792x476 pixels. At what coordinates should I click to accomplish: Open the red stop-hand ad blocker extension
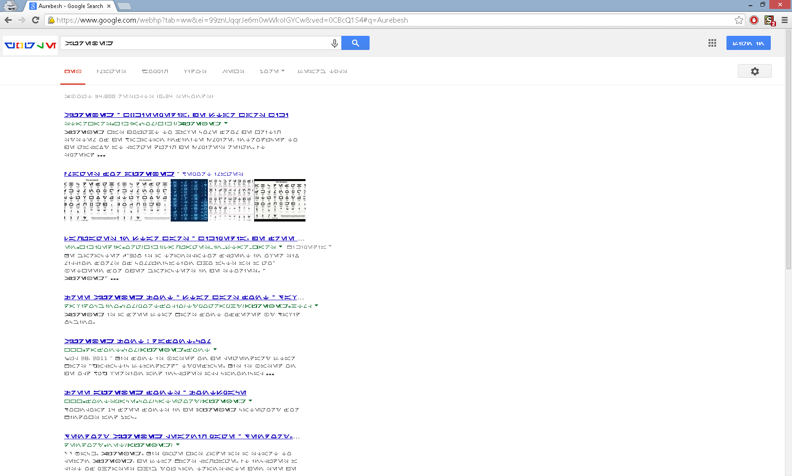[x=754, y=20]
